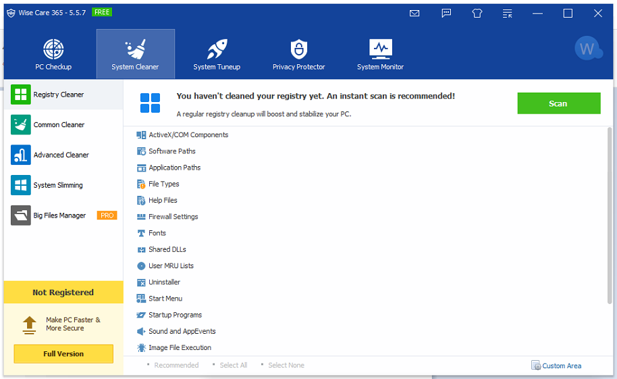Click the Fonts icon
The height and width of the screenshot is (379, 617).
[141, 233]
